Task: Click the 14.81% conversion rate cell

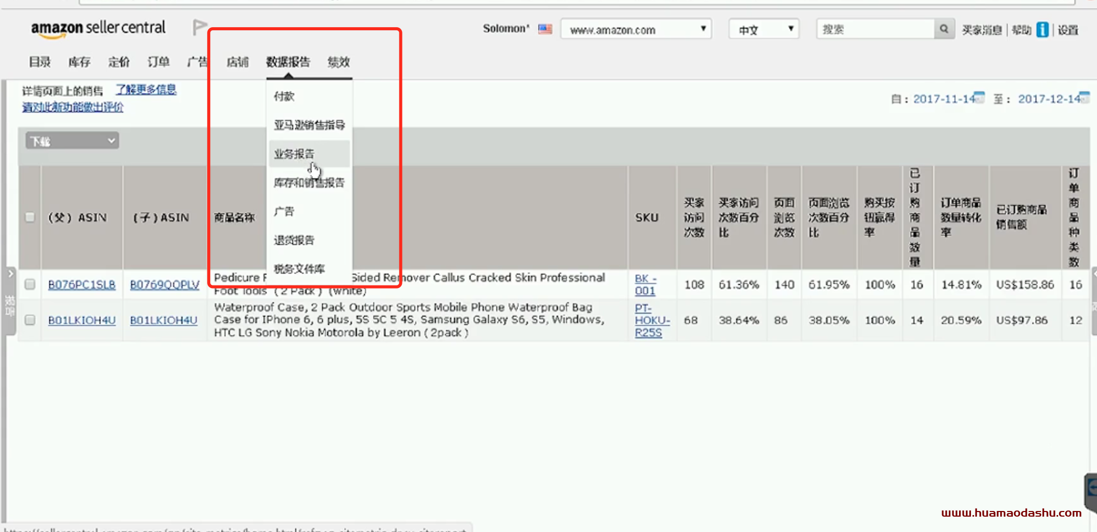Action: pyautogui.click(x=961, y=284)
